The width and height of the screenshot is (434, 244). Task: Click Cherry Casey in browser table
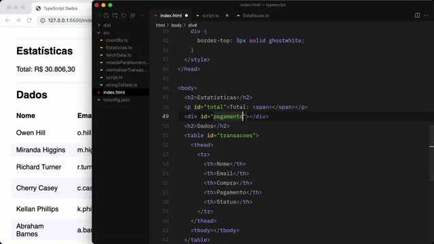[x=37, y=188]
